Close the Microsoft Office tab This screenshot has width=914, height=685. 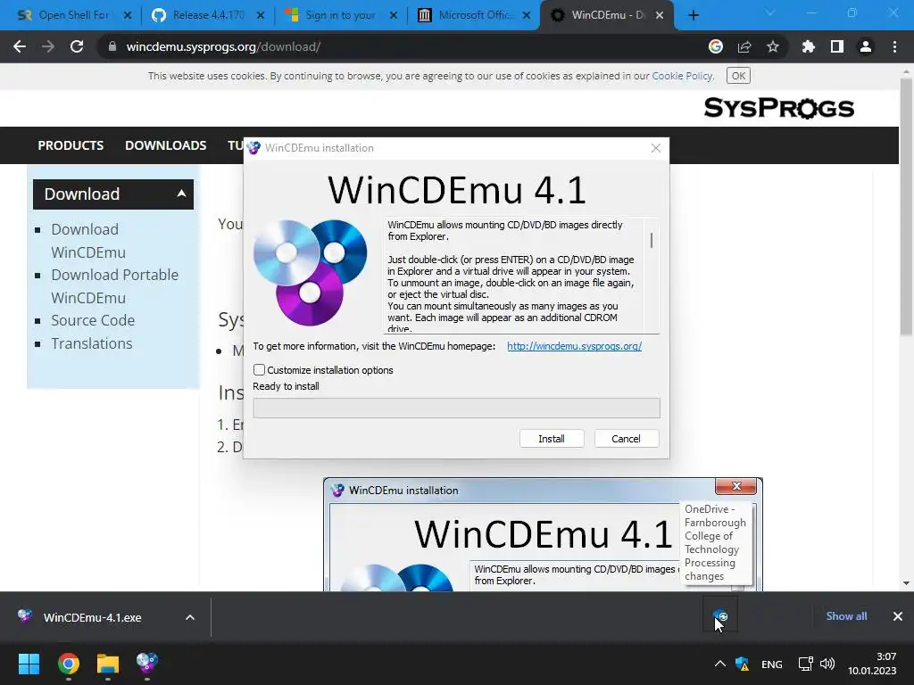tap(527, 15)
